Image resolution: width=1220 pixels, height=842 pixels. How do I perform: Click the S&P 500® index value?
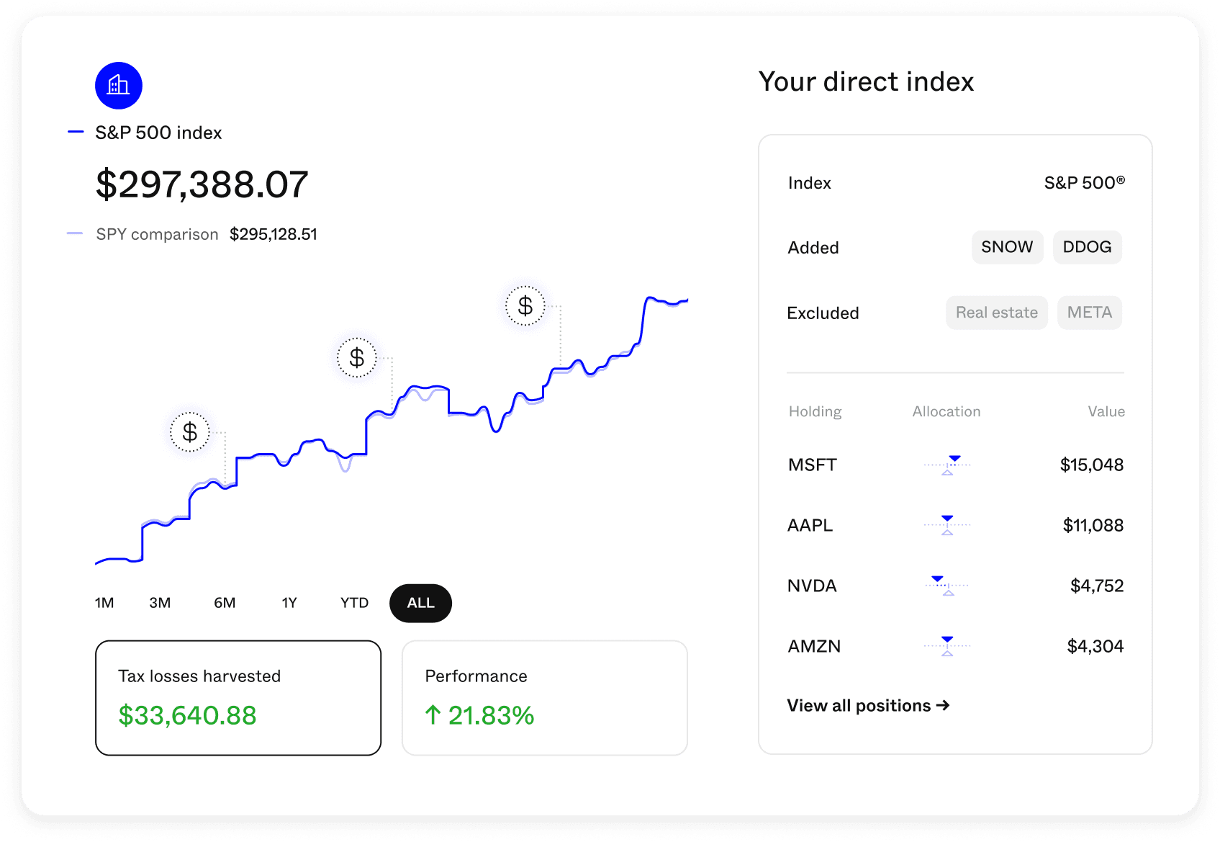[x=1085, y=183]
